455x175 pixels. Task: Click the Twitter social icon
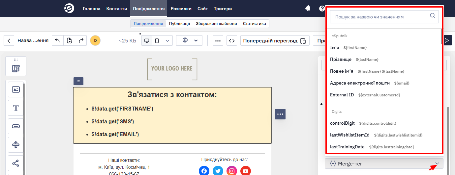[x=218, y=171]
